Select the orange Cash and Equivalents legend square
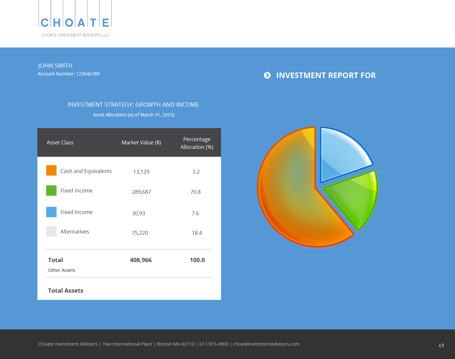 pyautogui.click(x=51, y=170)
